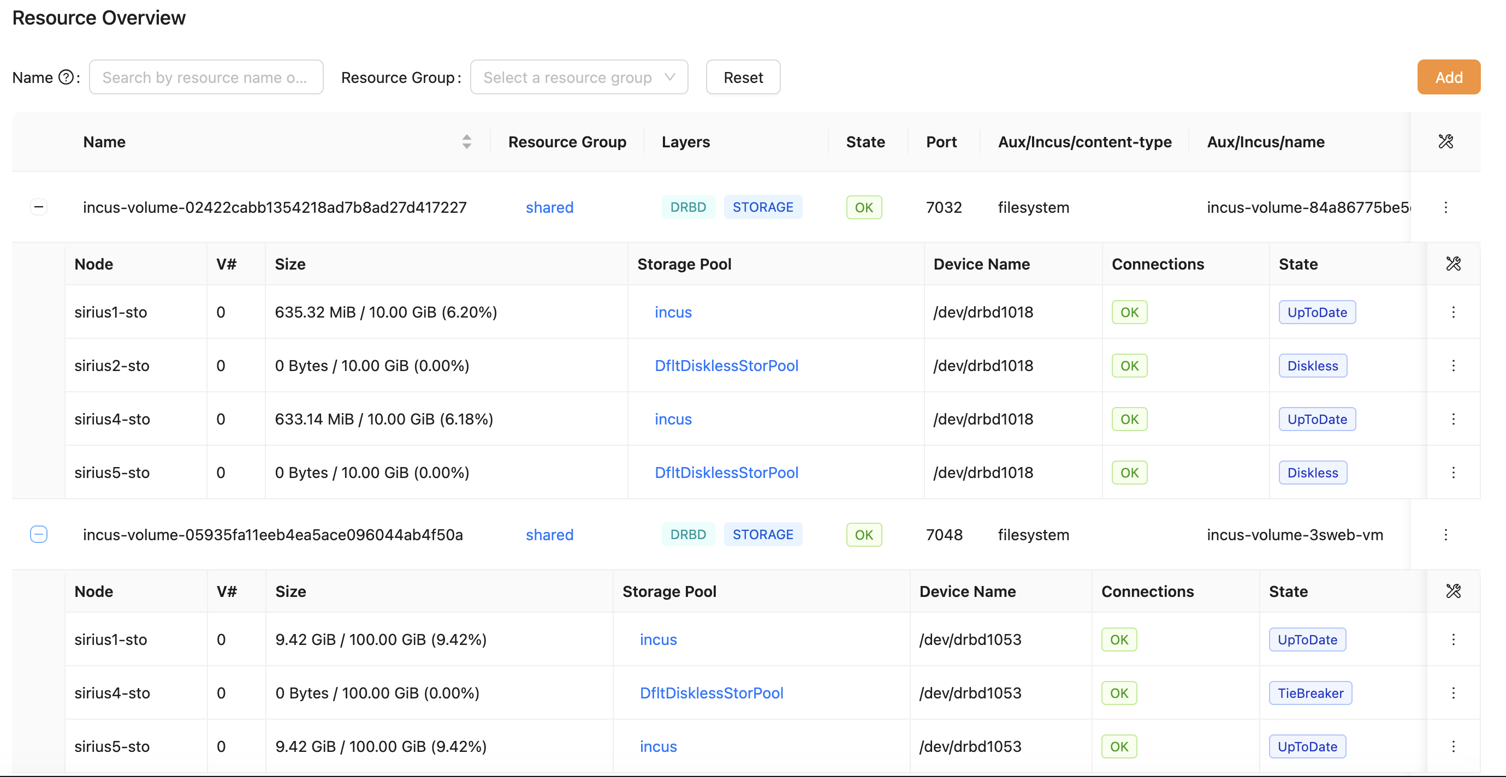Image resolution: width=1506 pixels, height=777 pixels.
Task: Click the Resource Group column header
Action: tap(566, 142)
